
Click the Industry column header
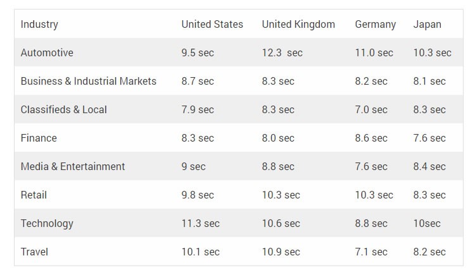coord(39,24)
